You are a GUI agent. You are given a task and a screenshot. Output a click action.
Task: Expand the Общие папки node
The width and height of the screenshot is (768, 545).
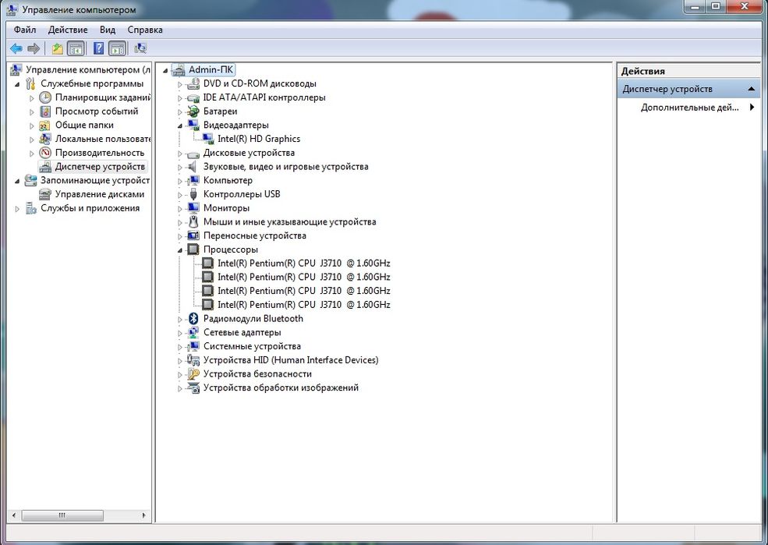[32, 126]
